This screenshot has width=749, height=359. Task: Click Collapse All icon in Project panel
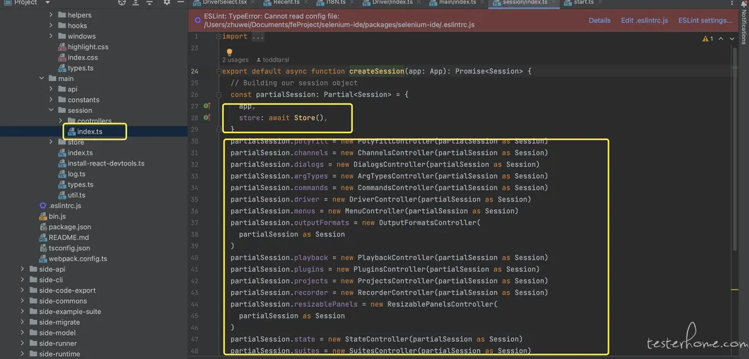coord(148,2)
